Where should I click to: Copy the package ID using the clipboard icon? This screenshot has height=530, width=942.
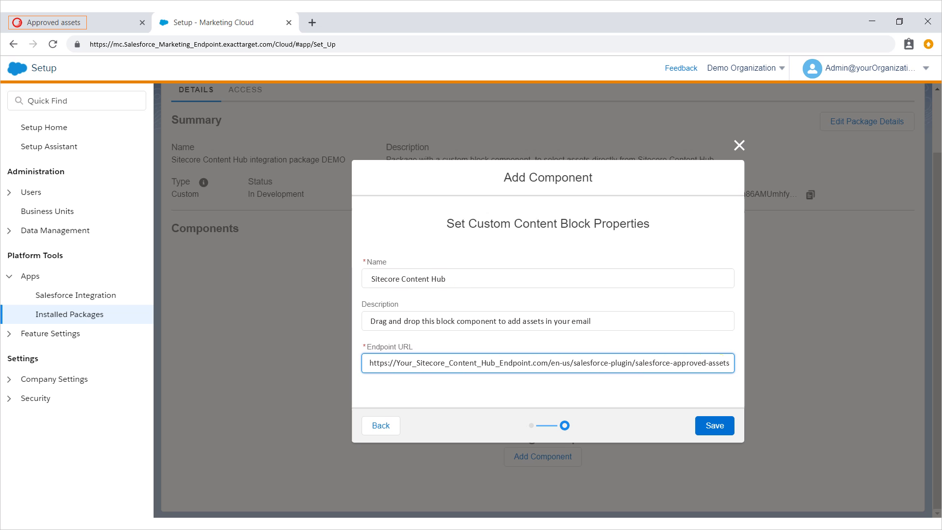click(810, 194)
